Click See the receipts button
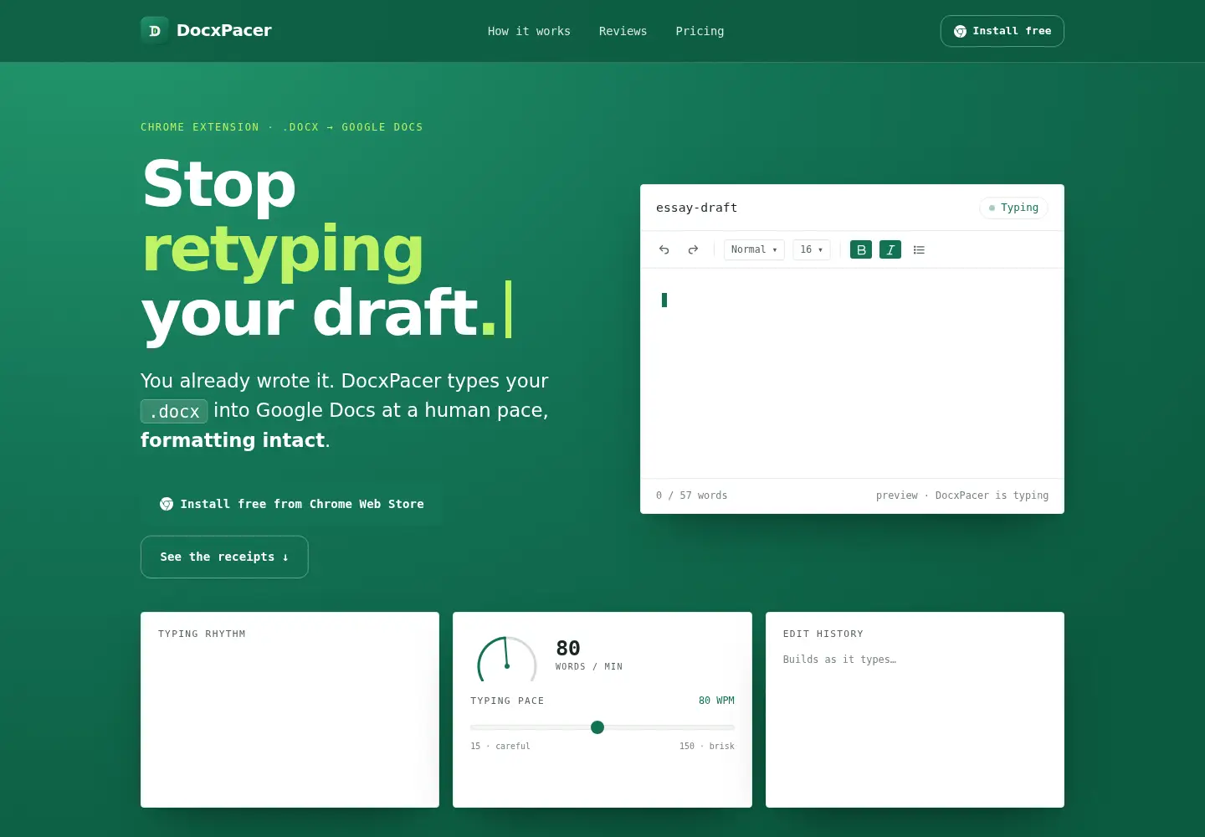Screen dimensions: 1205x837 point(224,557)
